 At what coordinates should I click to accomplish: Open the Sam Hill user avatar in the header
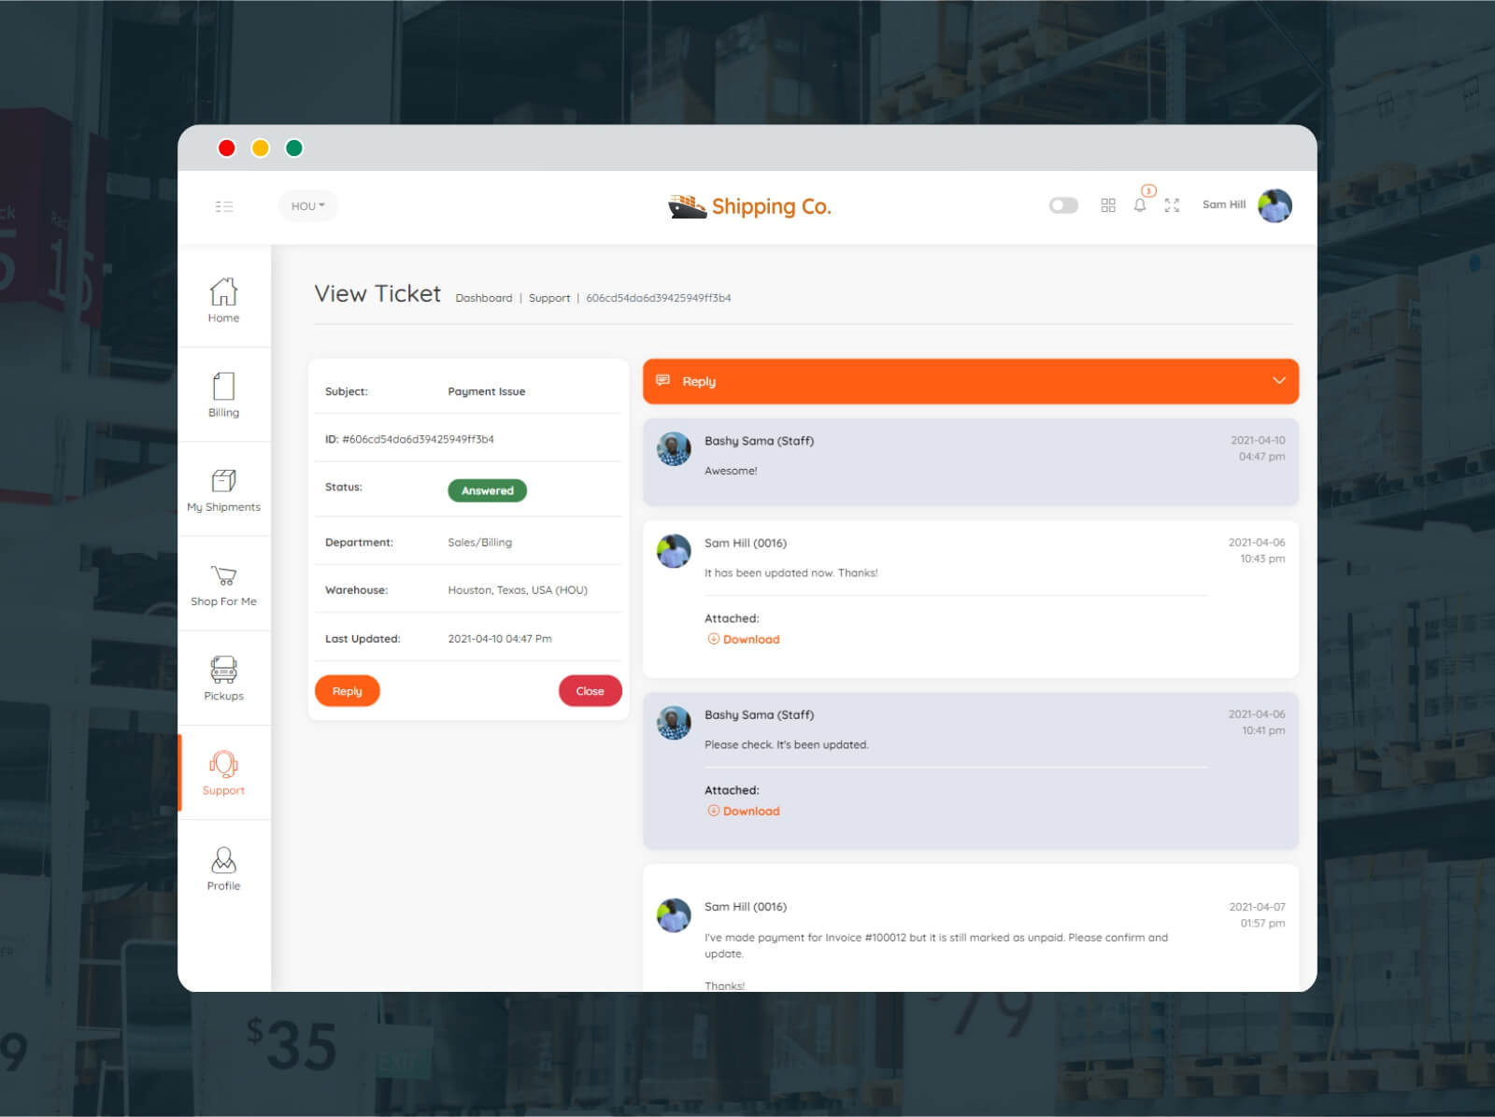coord(1274,205)
